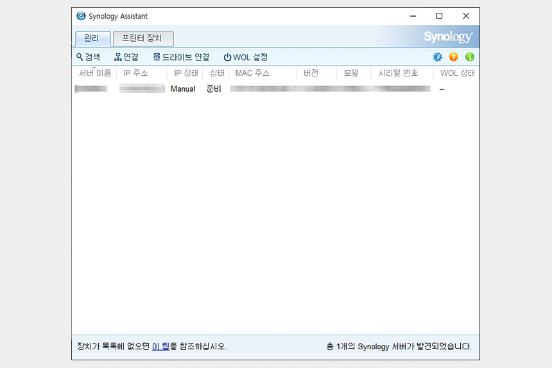This screenshot has width=552, height=368.
Task: Select the 'Manual' IP status cell
Action: coord(183,89)
